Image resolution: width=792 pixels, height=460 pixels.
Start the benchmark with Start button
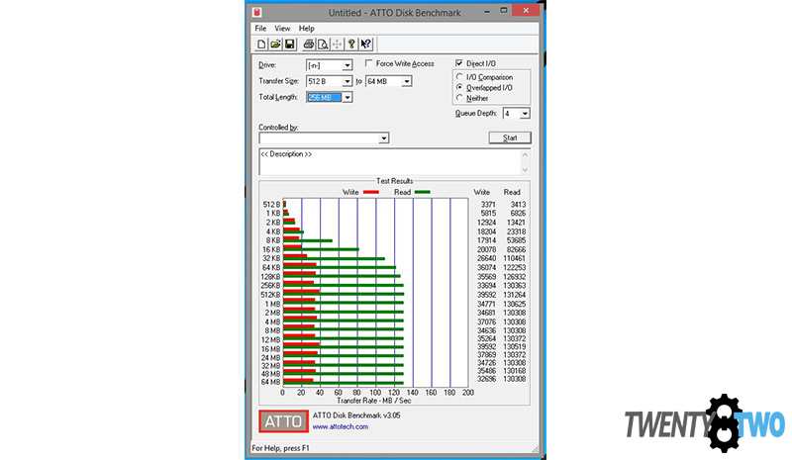coord(510,138)
